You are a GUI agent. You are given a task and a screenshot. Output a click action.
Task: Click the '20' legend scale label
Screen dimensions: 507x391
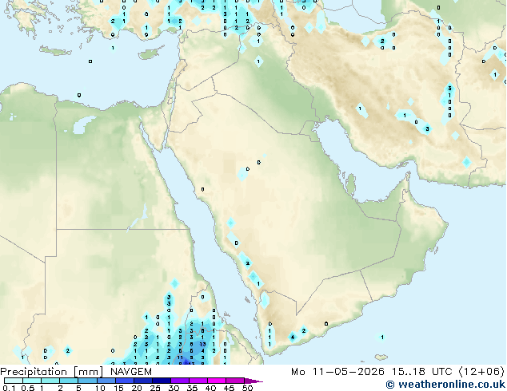(137, 388)
